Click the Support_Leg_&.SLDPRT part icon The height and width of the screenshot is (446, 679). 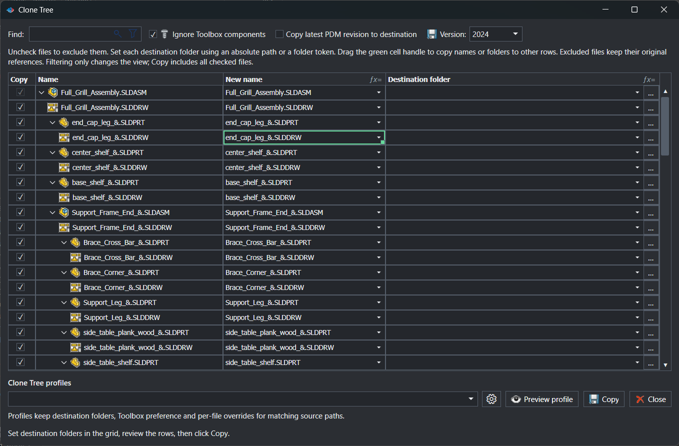(75, 302)
